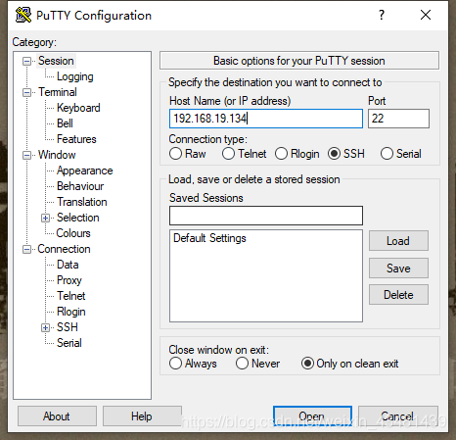456x440 pixels.
Task: Open the Proxy settings category
Action: 69,280
